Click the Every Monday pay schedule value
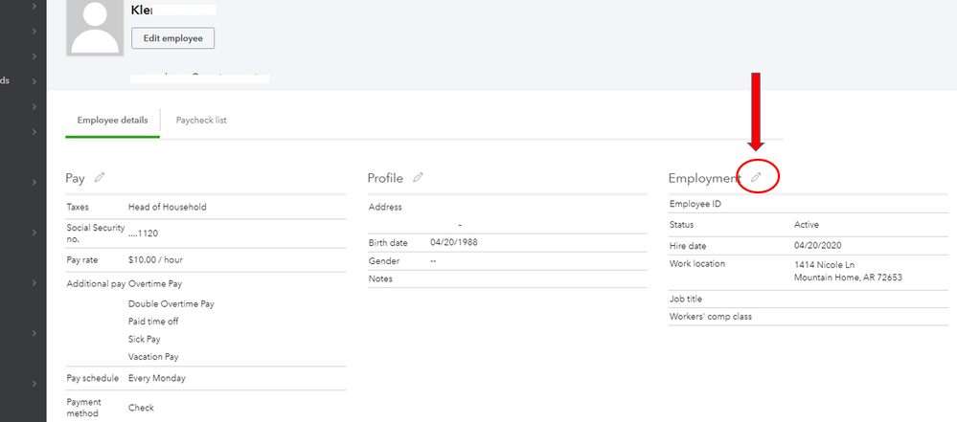957x422 pixels. 157,378
